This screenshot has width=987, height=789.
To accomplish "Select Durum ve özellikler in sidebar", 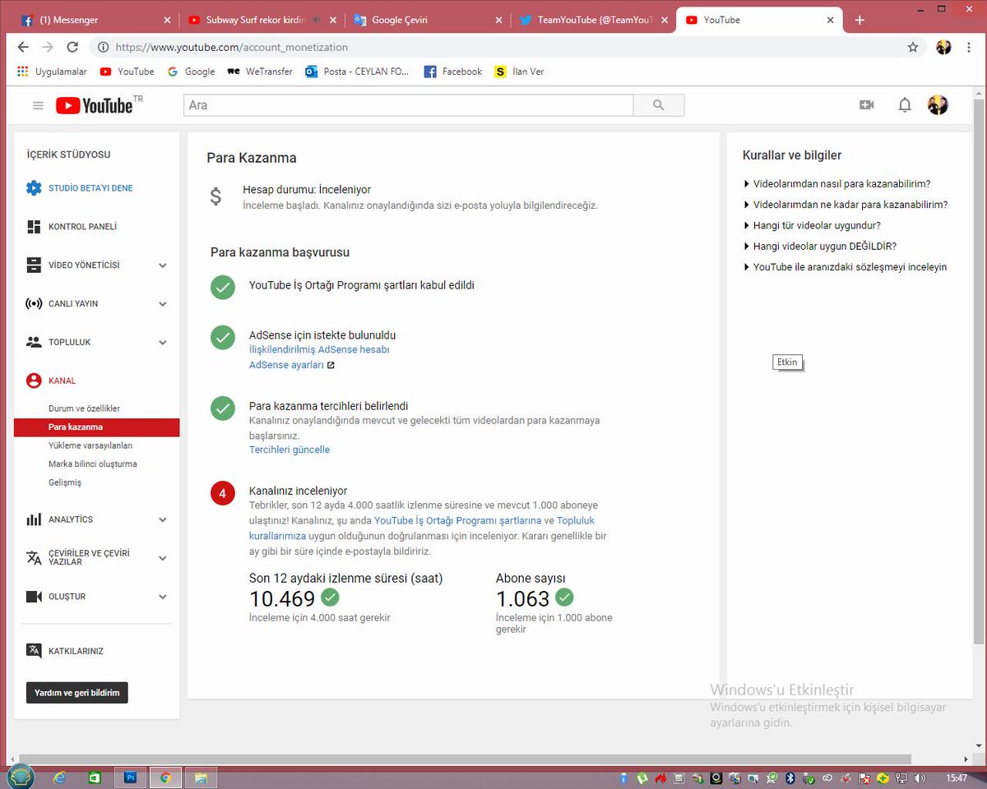I will 84,408.
